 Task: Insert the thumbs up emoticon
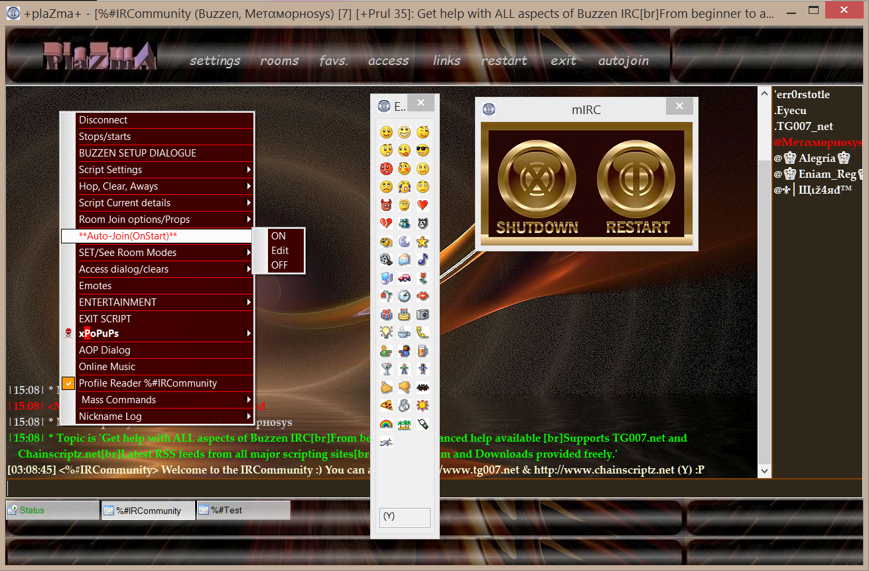[386, 387]
